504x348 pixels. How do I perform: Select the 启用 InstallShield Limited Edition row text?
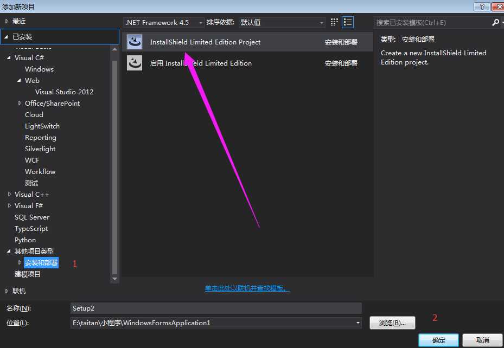201,63
